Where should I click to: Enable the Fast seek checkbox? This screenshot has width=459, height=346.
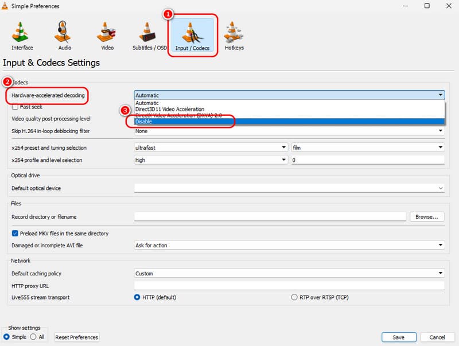tap(15, 107)
